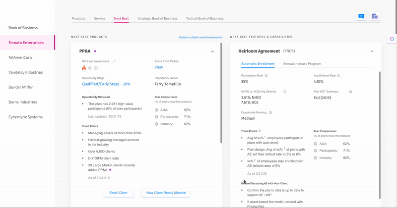
Task: Click the info icon beside Plan NDT Summary
Action: click(x=350, y=92)
